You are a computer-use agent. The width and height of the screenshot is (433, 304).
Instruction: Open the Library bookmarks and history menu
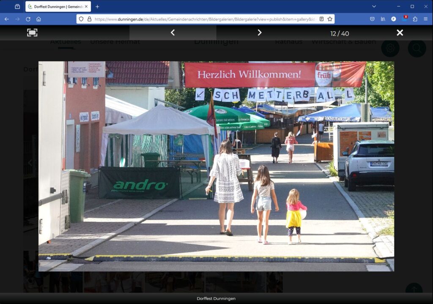click(383, 19)
